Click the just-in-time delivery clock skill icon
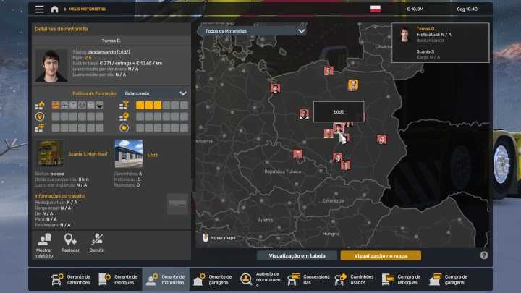The height and width of the screenshot is (293, 521). click(124, 116)
